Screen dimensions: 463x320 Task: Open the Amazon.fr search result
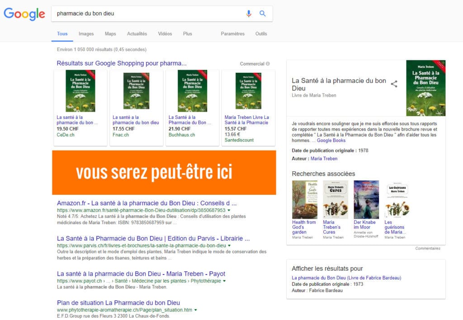[x=147, y=203]
